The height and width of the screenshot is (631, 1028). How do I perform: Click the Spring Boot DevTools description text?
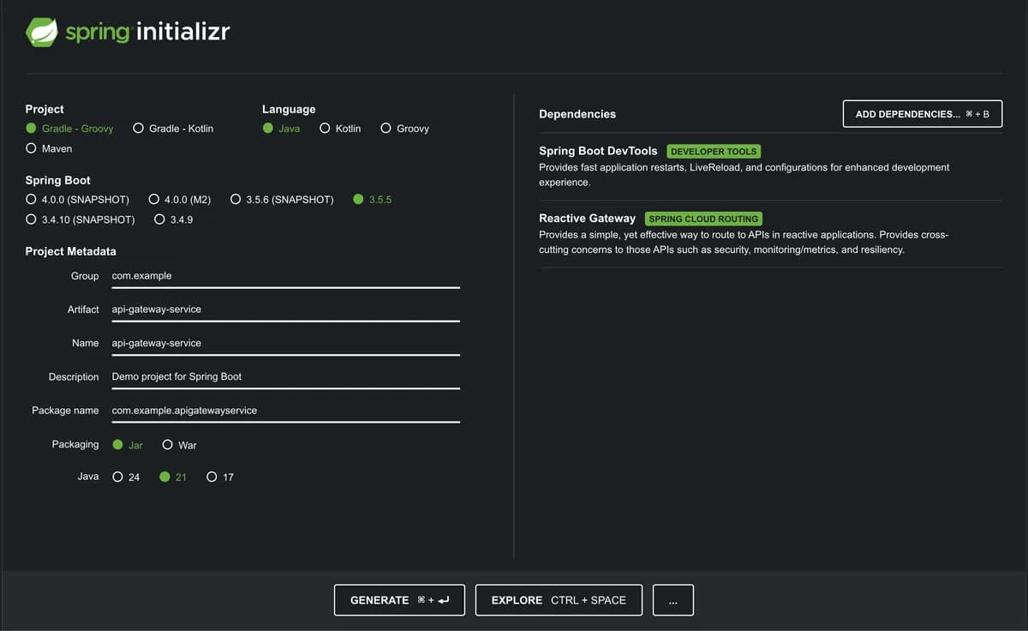tap(744, 175)
